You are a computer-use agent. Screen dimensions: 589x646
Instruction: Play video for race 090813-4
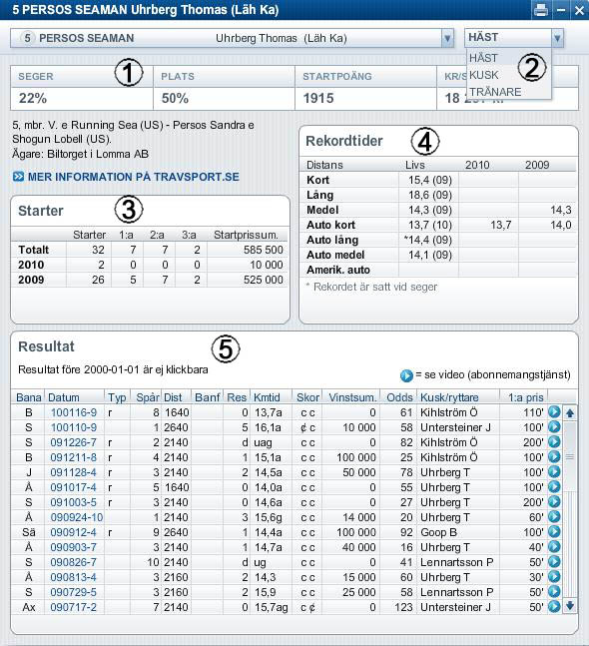click(x=554, y=576)
